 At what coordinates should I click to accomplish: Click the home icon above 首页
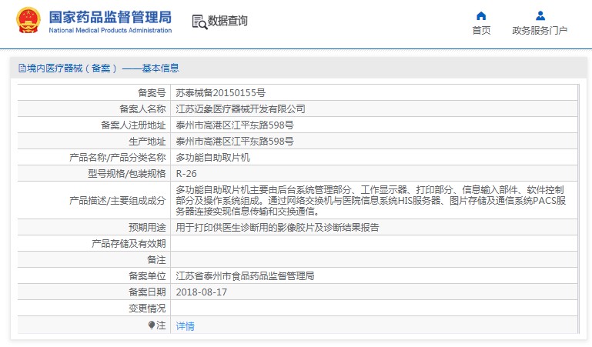click(x=481, y=16)
